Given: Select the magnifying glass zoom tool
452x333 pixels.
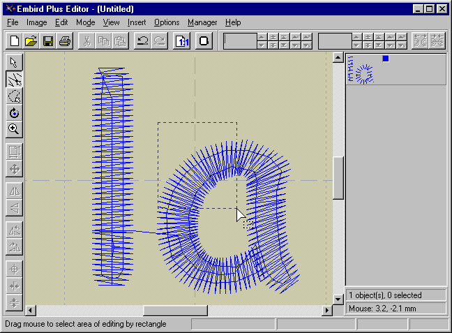Looking at the screenshot, I should (x=14, y=130).
